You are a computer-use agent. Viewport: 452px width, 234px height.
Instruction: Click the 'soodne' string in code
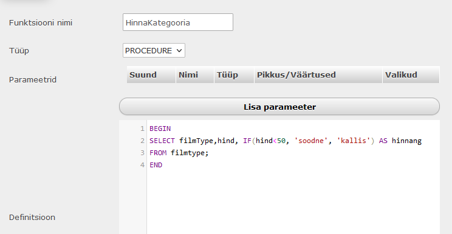(311, 141)
